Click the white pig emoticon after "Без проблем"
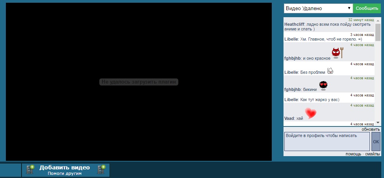 (330, 71)
